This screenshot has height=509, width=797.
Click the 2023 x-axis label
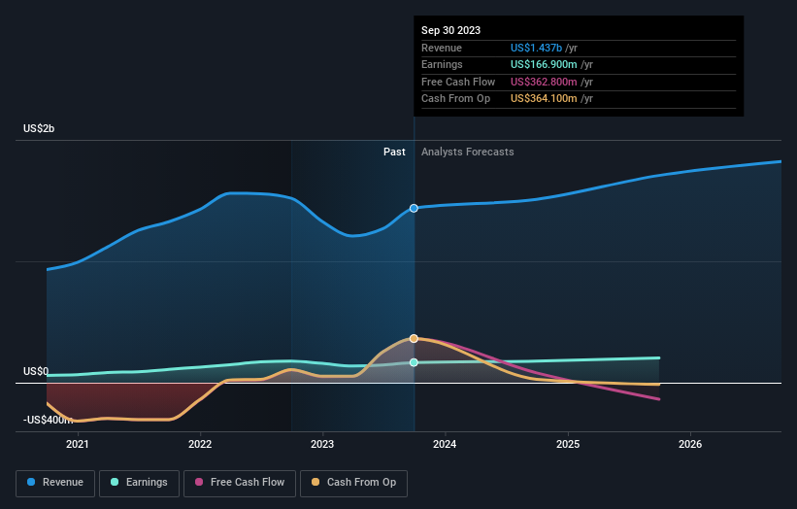[322, 445]
